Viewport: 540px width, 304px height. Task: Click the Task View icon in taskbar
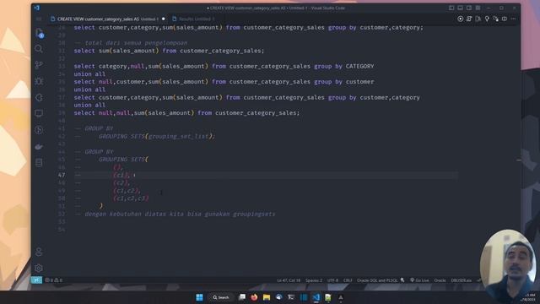click(242, 297)
